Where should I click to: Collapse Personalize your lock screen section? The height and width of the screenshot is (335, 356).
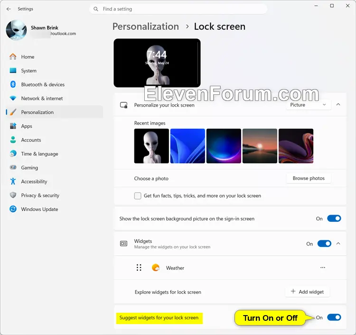coord(338,105)
